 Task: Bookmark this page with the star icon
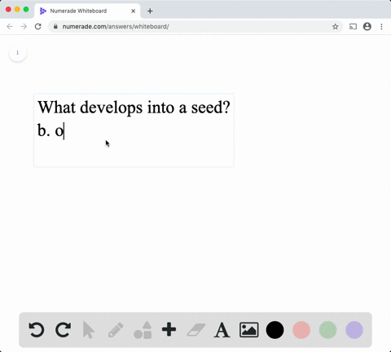336,26
